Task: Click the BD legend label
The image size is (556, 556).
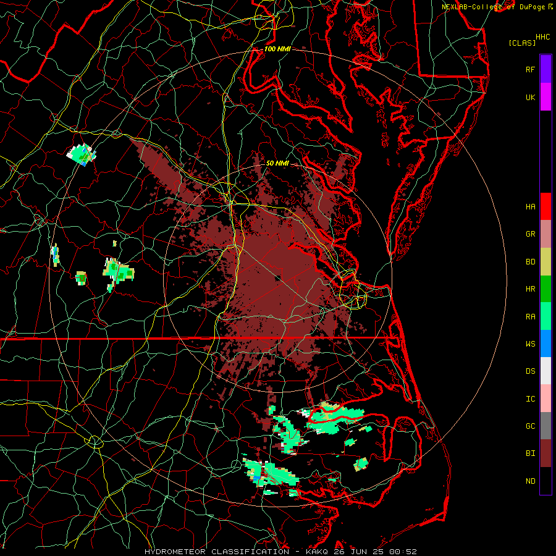Action: (x=530, y=262)
